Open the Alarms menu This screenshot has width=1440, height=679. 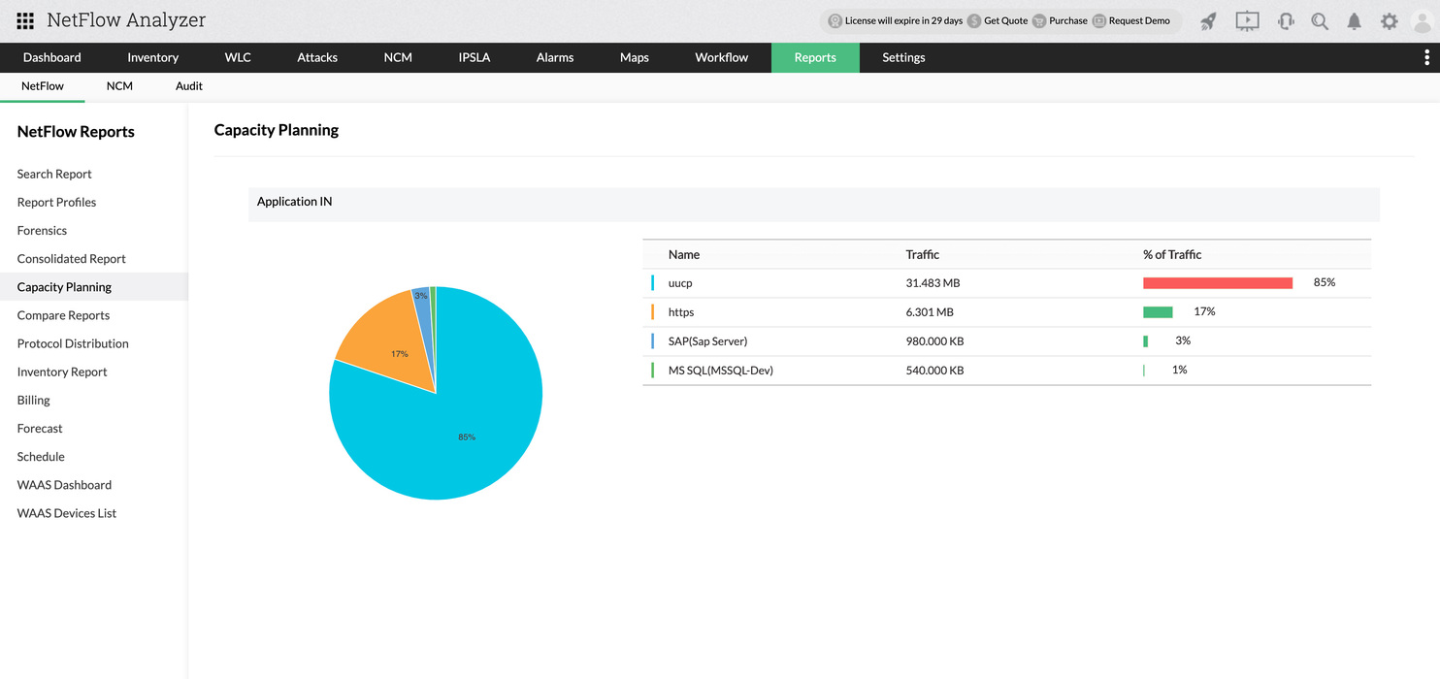555,57
